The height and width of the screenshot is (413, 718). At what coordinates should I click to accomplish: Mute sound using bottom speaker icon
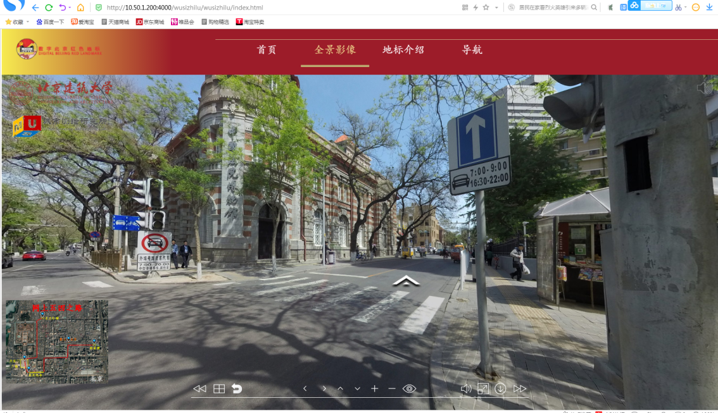tap(466, 388)
